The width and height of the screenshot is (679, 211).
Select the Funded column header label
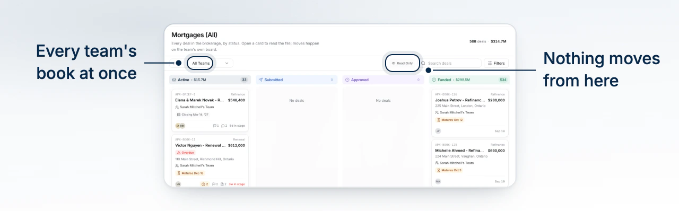(x=444, y=80)
